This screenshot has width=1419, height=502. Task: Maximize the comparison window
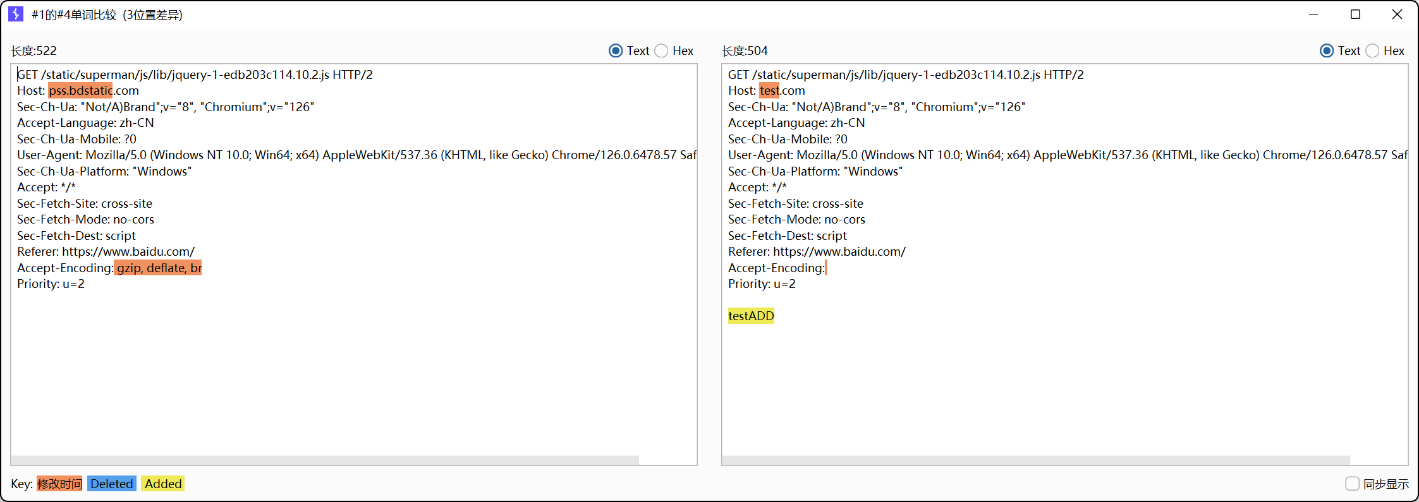[x=1355, y=14]
